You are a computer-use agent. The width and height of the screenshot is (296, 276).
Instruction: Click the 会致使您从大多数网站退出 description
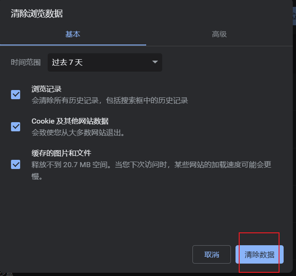tap(78, 133)
